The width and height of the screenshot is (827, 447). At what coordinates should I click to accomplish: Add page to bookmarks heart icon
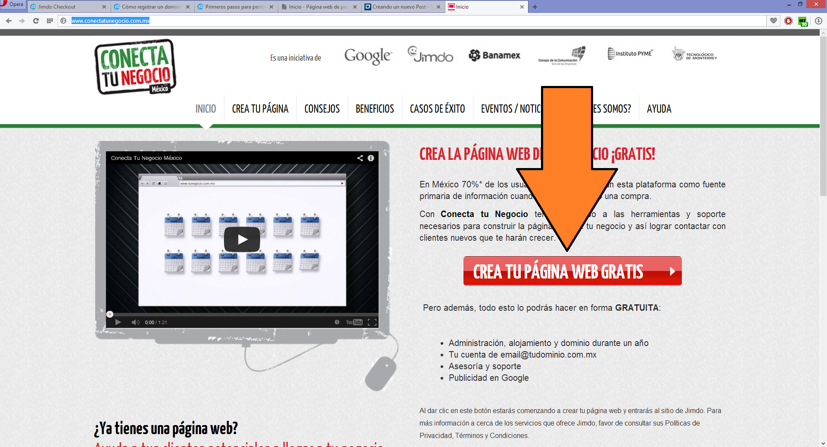[774, 21]
